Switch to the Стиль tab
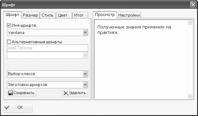The height and width of the screenshot is (116, 198). 48,15
